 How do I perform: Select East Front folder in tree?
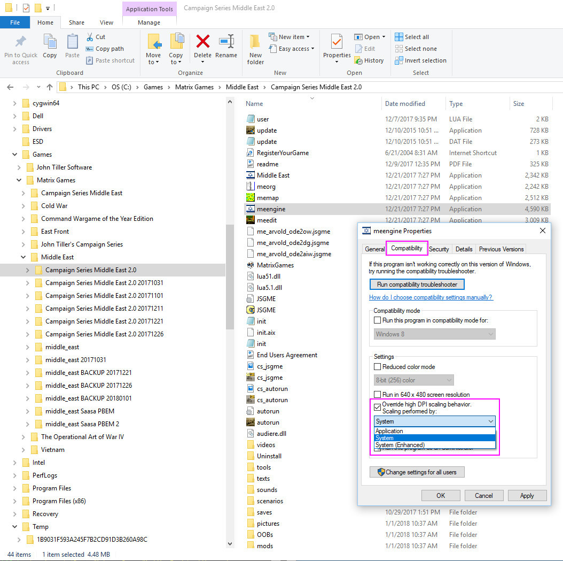tap(55, 232)
